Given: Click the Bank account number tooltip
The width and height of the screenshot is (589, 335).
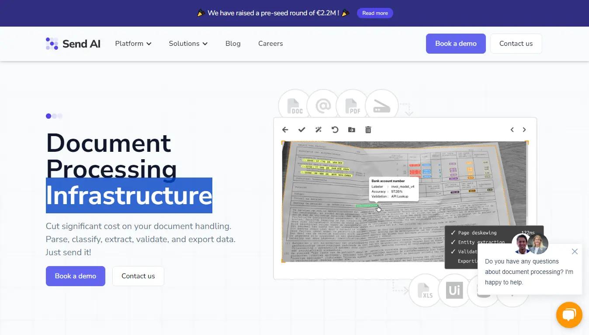Looking at the screenshot, I should 394,188.
